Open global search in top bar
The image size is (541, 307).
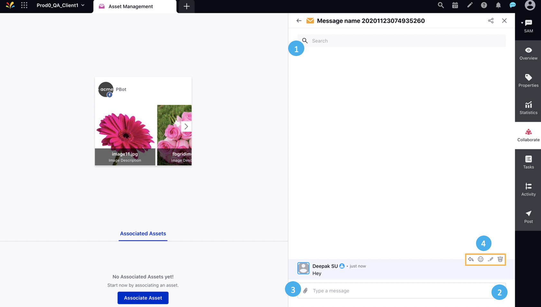[441, 5]
